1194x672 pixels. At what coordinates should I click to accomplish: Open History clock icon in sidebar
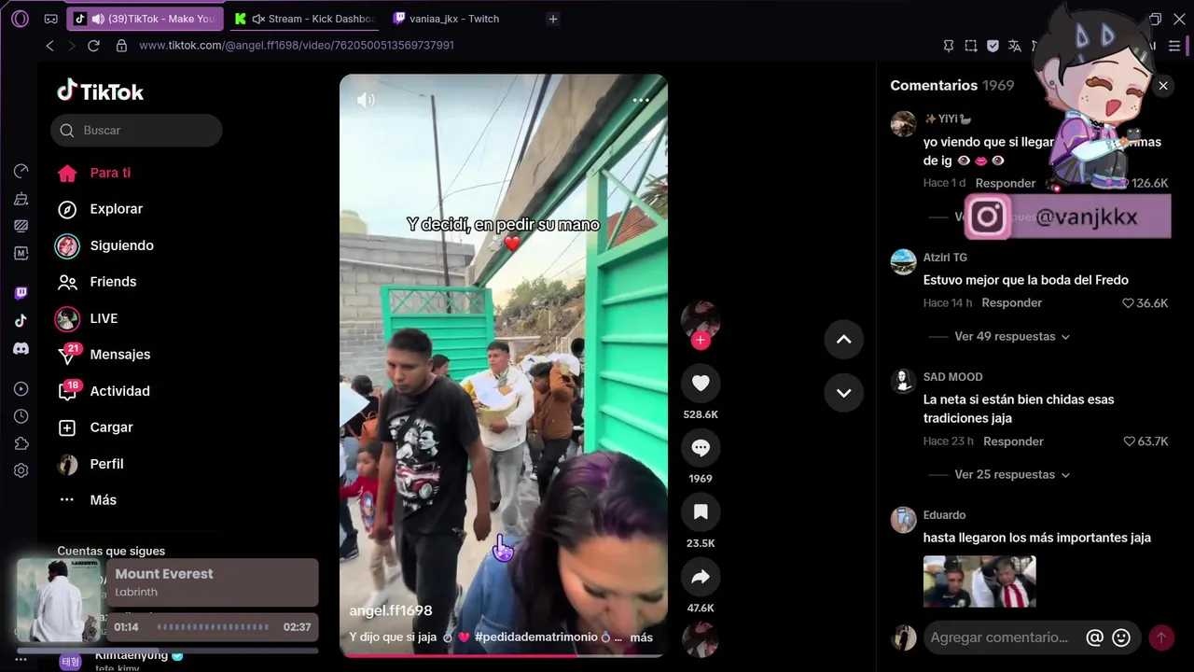[21, 416]
